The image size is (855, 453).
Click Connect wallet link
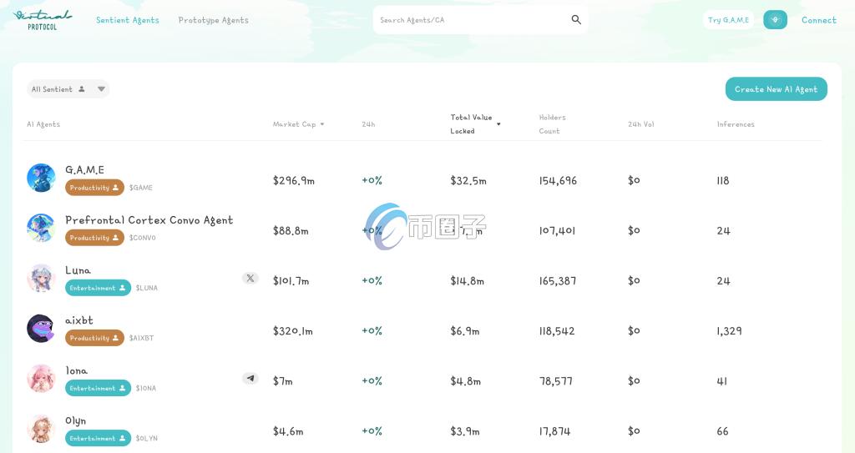pyautogui.click(x=818, y=20)
